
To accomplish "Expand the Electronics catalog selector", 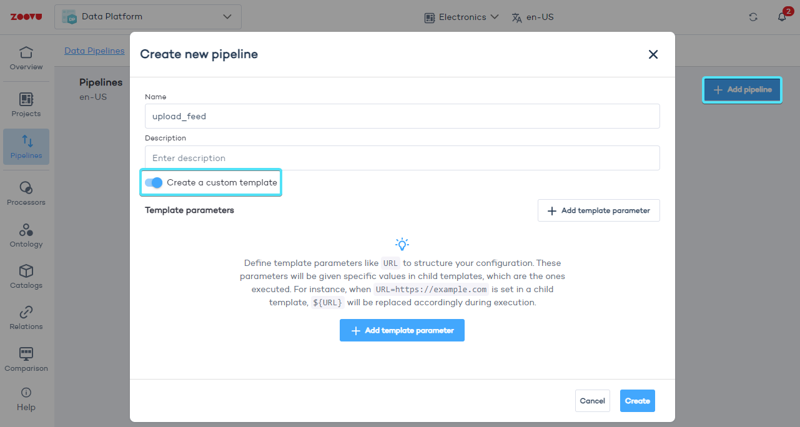I will [x=461, y=17].
